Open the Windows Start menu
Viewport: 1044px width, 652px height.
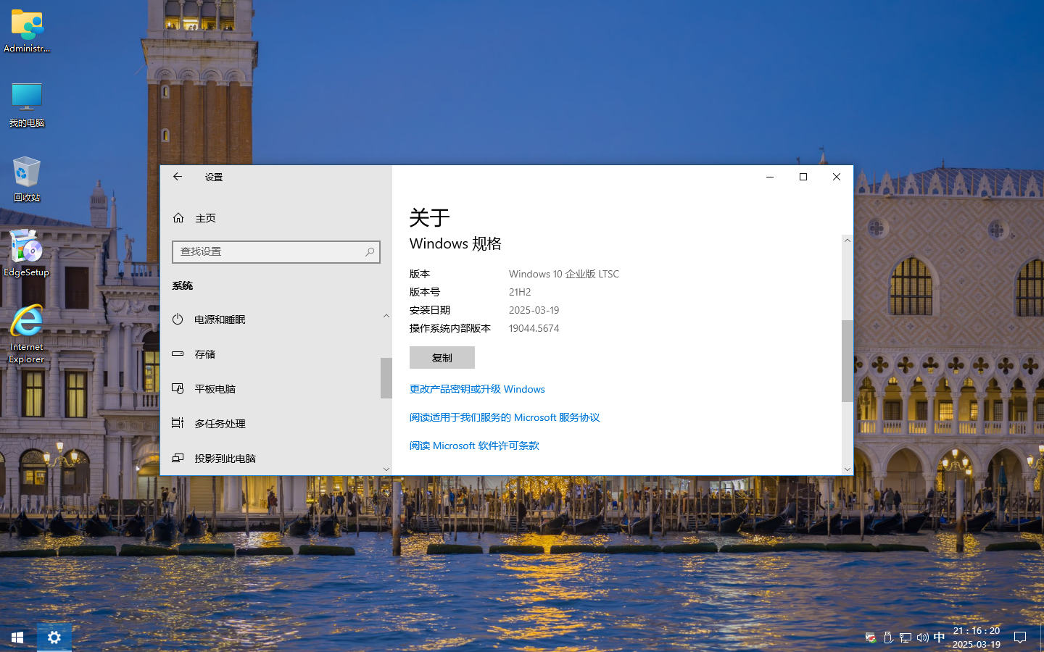point(17,638)
